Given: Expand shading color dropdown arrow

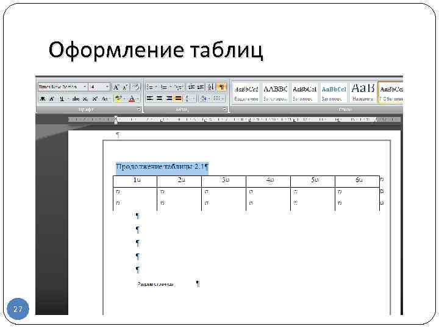Looking at the screenshot, I should tap(209, 99).
